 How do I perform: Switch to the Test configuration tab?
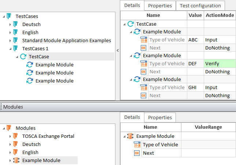point(200,5)
